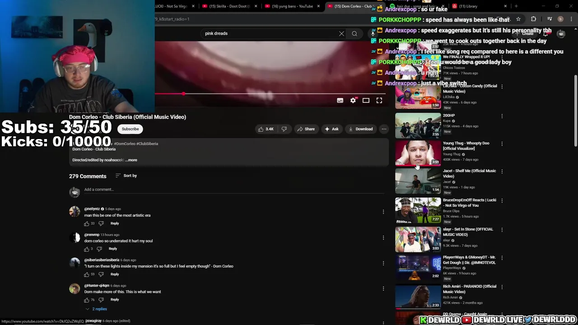Enter fullscreen video mode
Screen dimensions: 578x325
pyautogui.click(x=379, y=101)
